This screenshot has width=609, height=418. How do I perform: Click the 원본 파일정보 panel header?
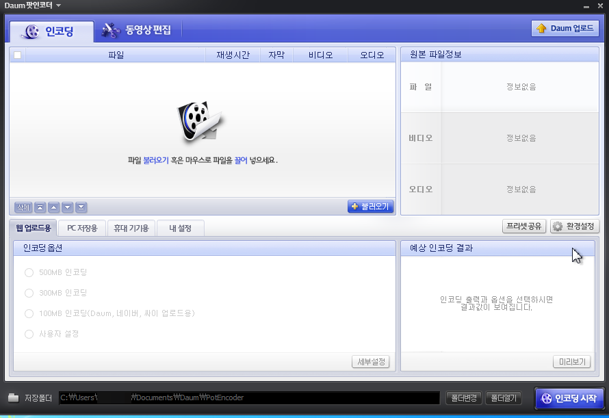pyautogui.click(x=500, y=54)
